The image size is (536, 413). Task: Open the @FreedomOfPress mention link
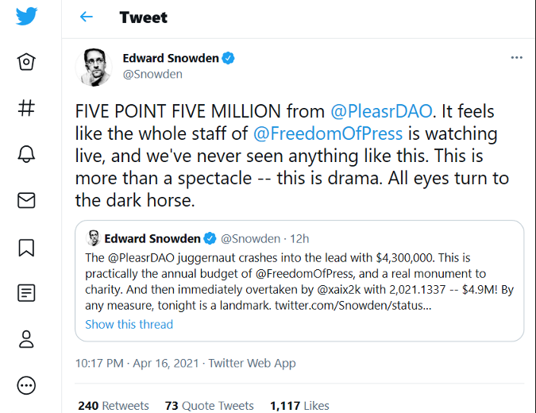tap(328, 133)
